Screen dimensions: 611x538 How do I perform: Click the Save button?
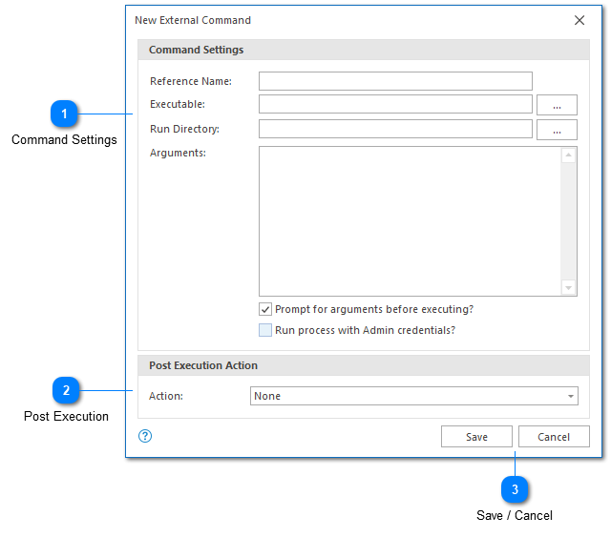tap(476, 436)
